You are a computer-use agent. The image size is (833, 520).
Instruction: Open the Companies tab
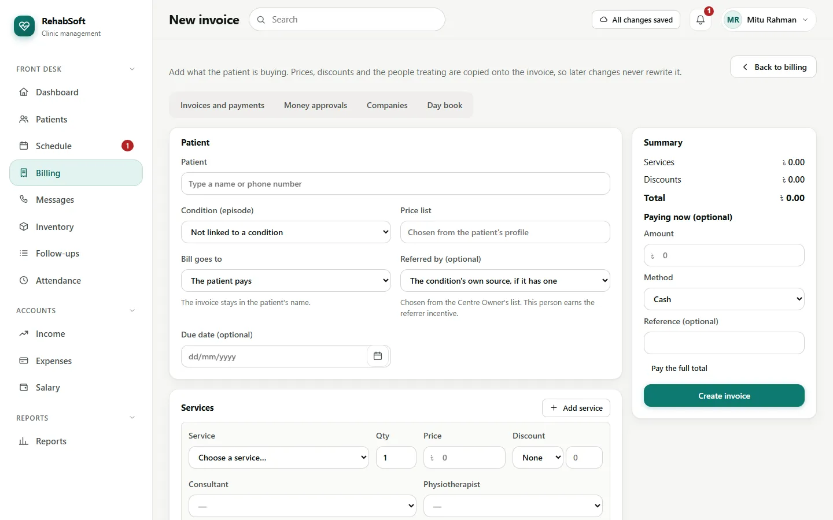[387, 105]
